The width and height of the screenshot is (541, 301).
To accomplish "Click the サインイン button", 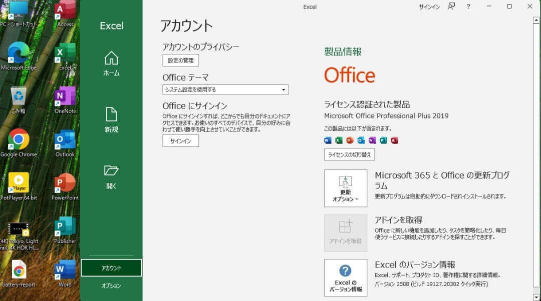I will (x=180, y=140).
